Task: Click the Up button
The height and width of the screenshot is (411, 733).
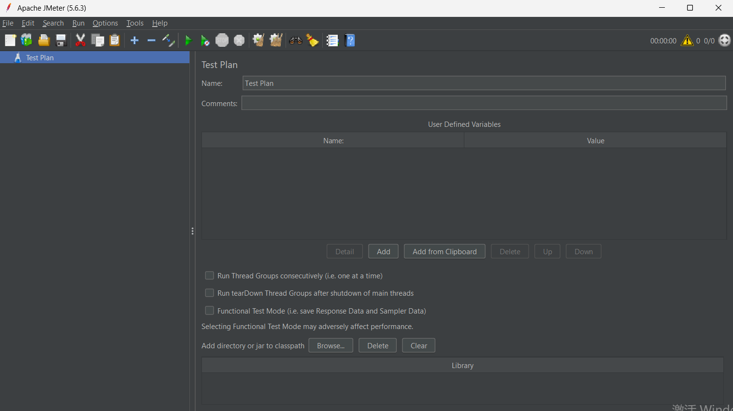Action: (547, 251)
